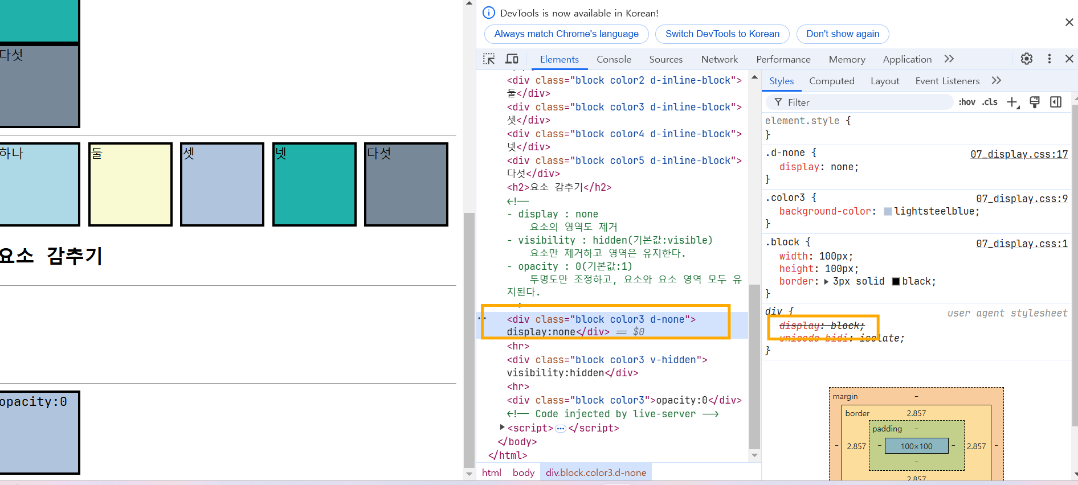The width and height of the screenshot is (1078, 485).
Task: Open the Memory tab
Action: click(x=847, y=59)
